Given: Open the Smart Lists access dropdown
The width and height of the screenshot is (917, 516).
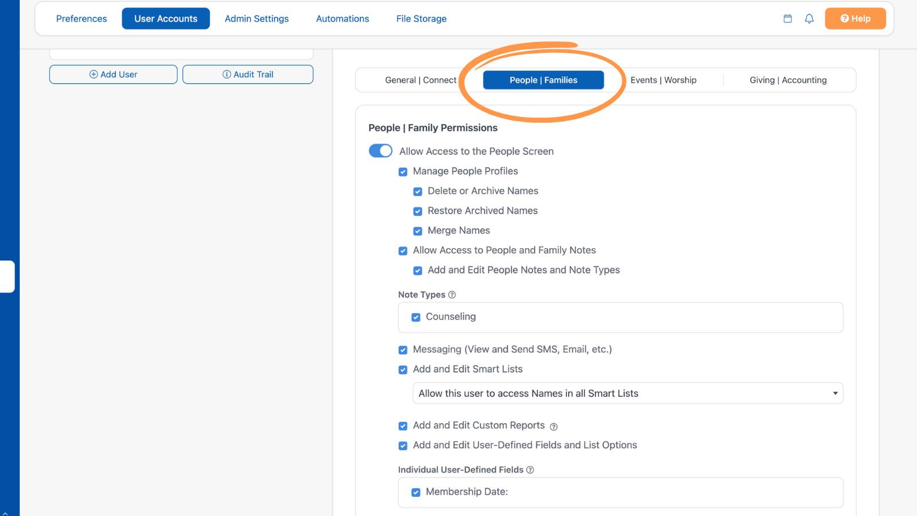Looking at the screenshot, I should tap(628, 393).
